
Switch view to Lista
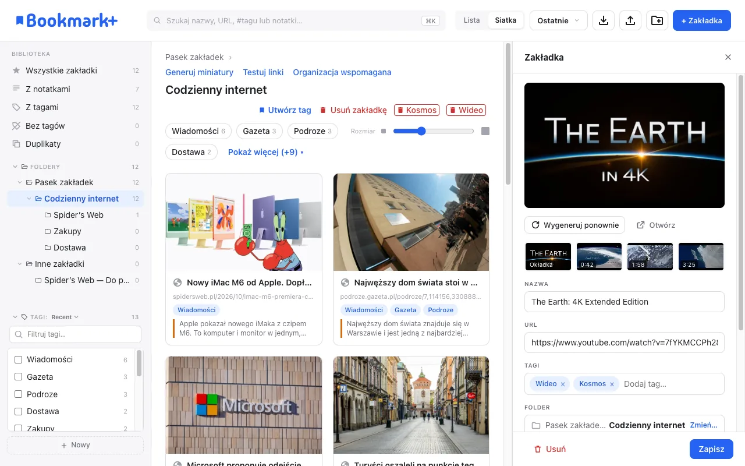pyautogui.click(x=472, y=20)
